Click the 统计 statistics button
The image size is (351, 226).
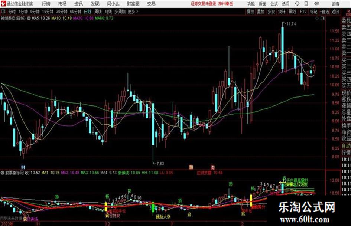point(282,12)
